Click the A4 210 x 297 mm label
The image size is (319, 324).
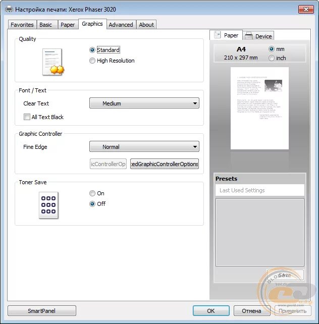point(241,53)
